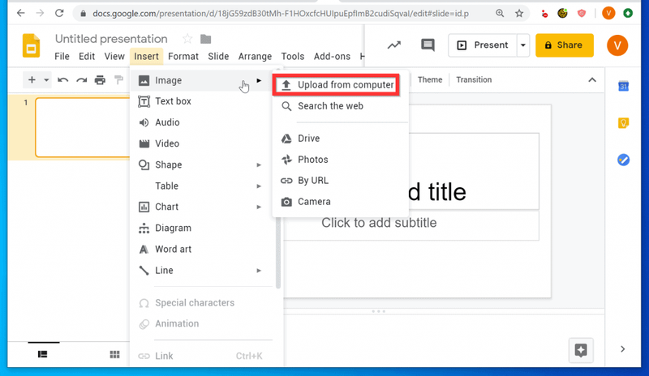Image resolution: width=649 pixels, height=376 pixels.
Task: Click the Share button
Action: [x=564, y=45]
